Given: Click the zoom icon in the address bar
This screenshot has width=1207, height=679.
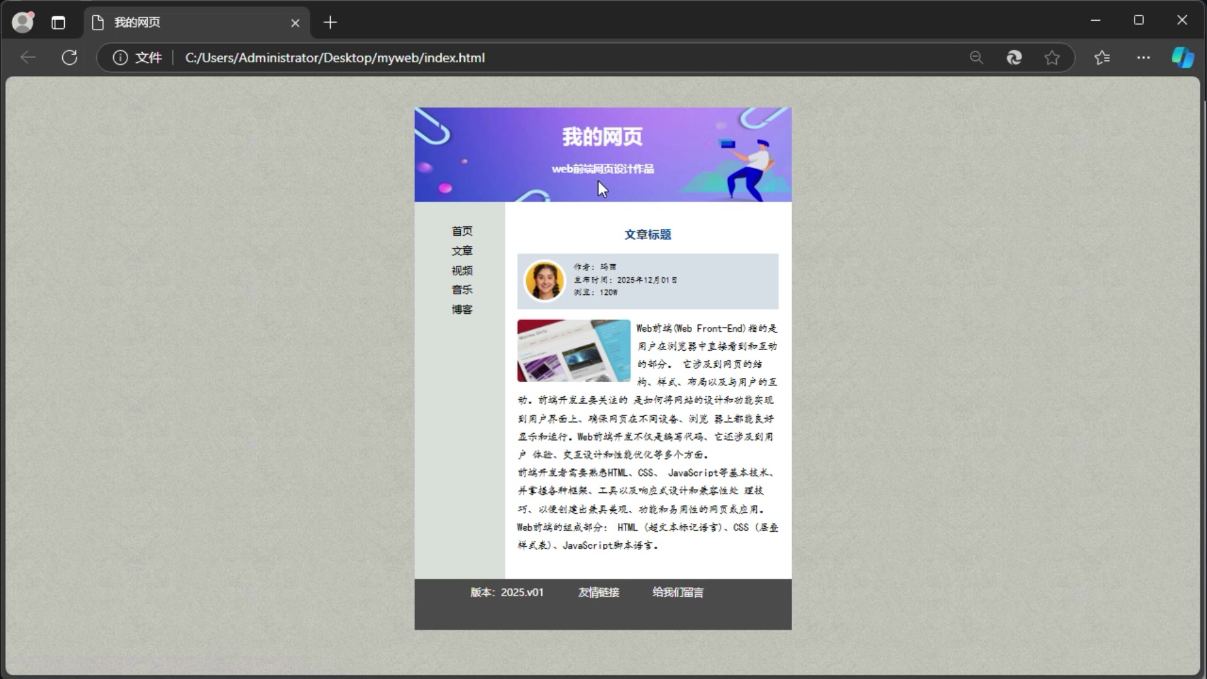Looking at the screenshot, I should coord(976,57).
